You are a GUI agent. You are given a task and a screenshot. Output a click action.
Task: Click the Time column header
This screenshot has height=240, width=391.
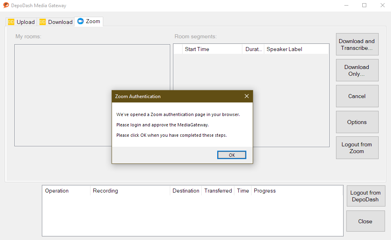click(x=243, y=191)
